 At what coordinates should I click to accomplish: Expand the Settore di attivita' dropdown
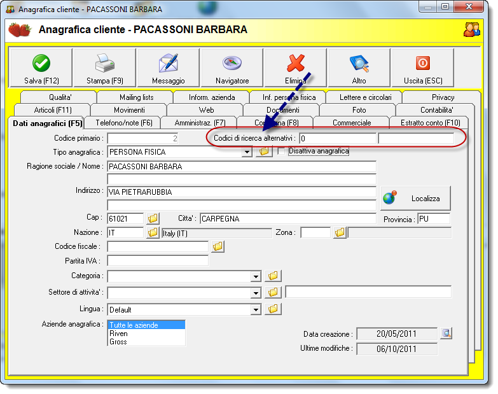[256, 293]
